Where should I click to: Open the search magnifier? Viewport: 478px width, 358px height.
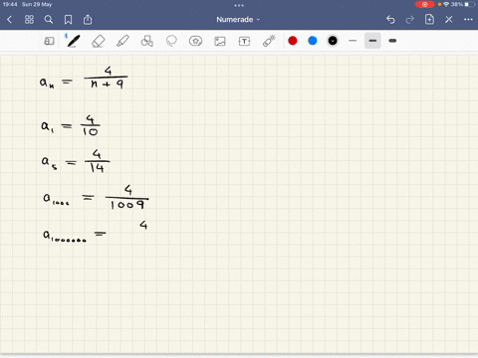[x=49, y=20]
